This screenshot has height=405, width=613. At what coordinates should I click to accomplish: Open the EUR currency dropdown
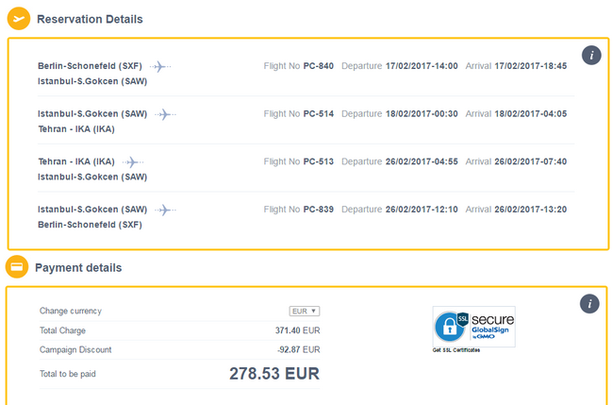pos(305,312)
